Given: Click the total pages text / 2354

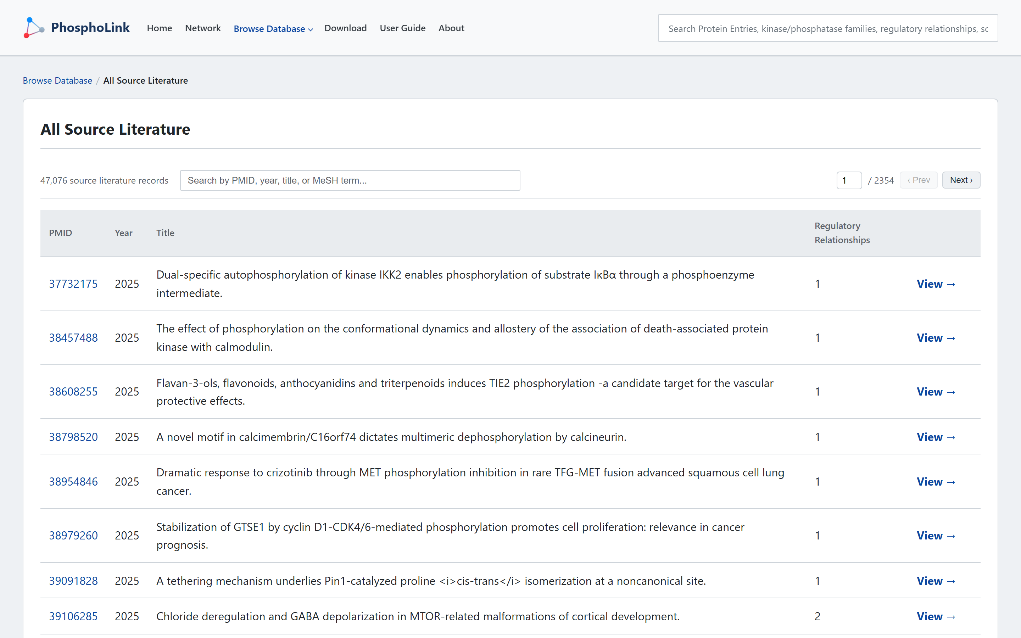Looking at the screenshot, I should [881, 181].
